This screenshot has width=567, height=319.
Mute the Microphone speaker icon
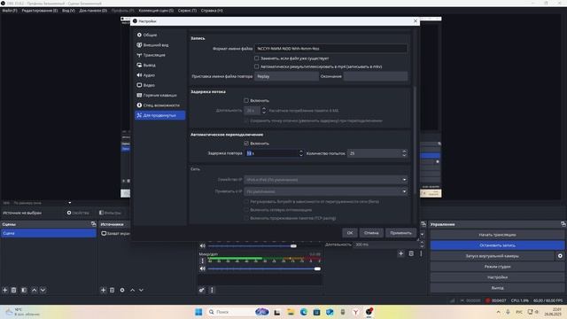tap(203, 268)
